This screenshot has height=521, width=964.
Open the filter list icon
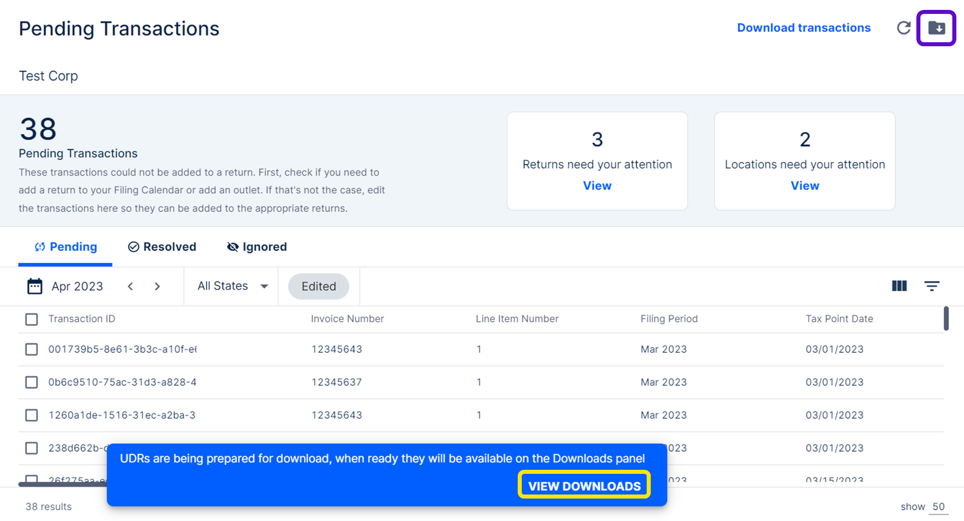(932, 286)
